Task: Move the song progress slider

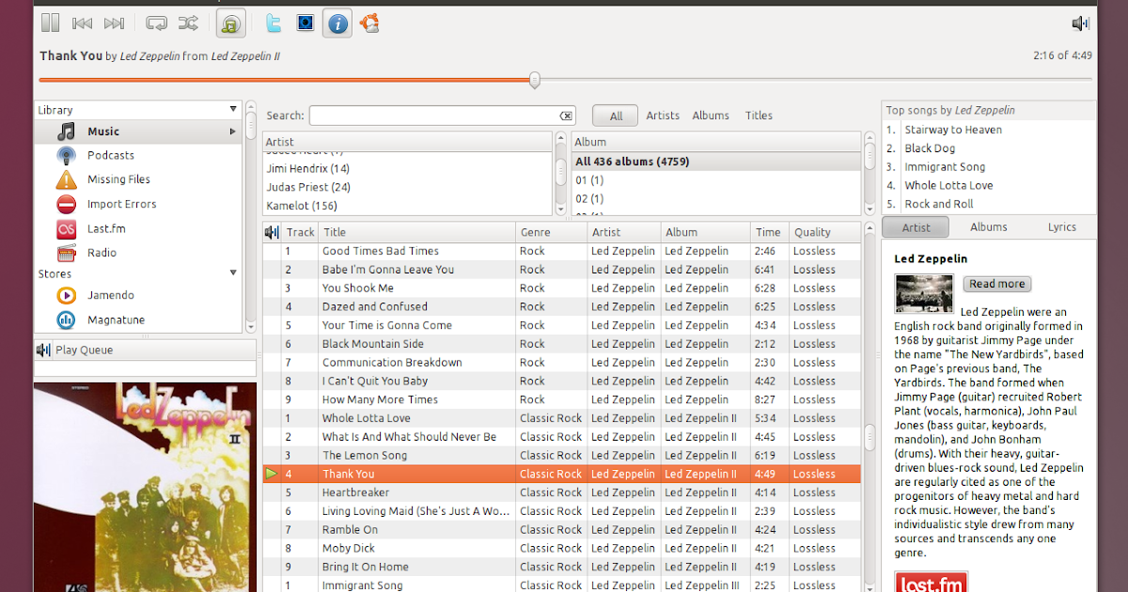Action: tap(534, 81)
